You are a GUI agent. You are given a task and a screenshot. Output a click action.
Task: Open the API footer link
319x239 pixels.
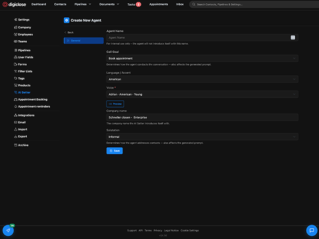[140, 231]
